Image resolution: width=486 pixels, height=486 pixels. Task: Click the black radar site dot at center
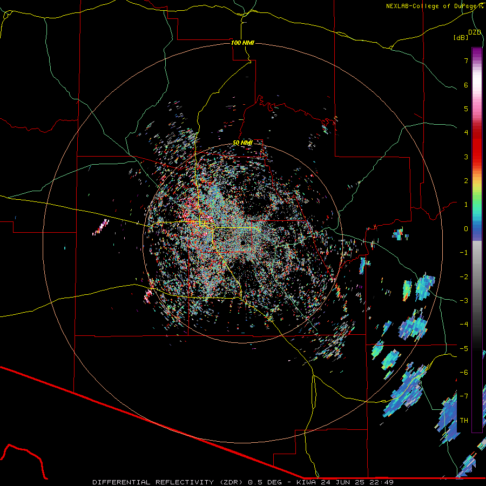(244, 242)
